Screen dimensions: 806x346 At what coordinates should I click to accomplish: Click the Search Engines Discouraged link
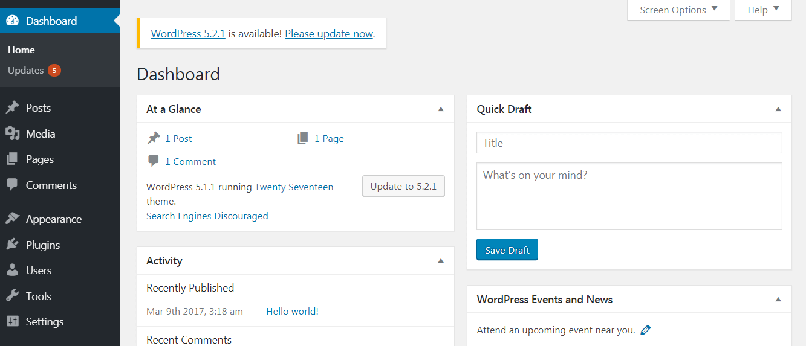[x=207, y=216]
